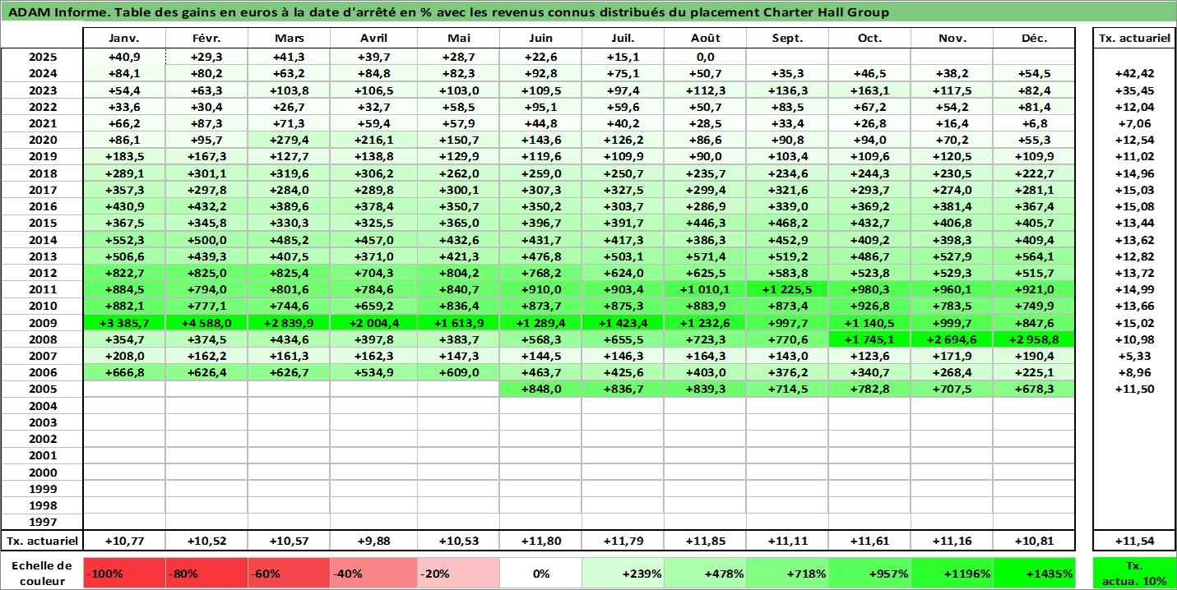Select the 'Oct.' column header
This screenshot has height=590, width=1177.
tap(869, 39)
